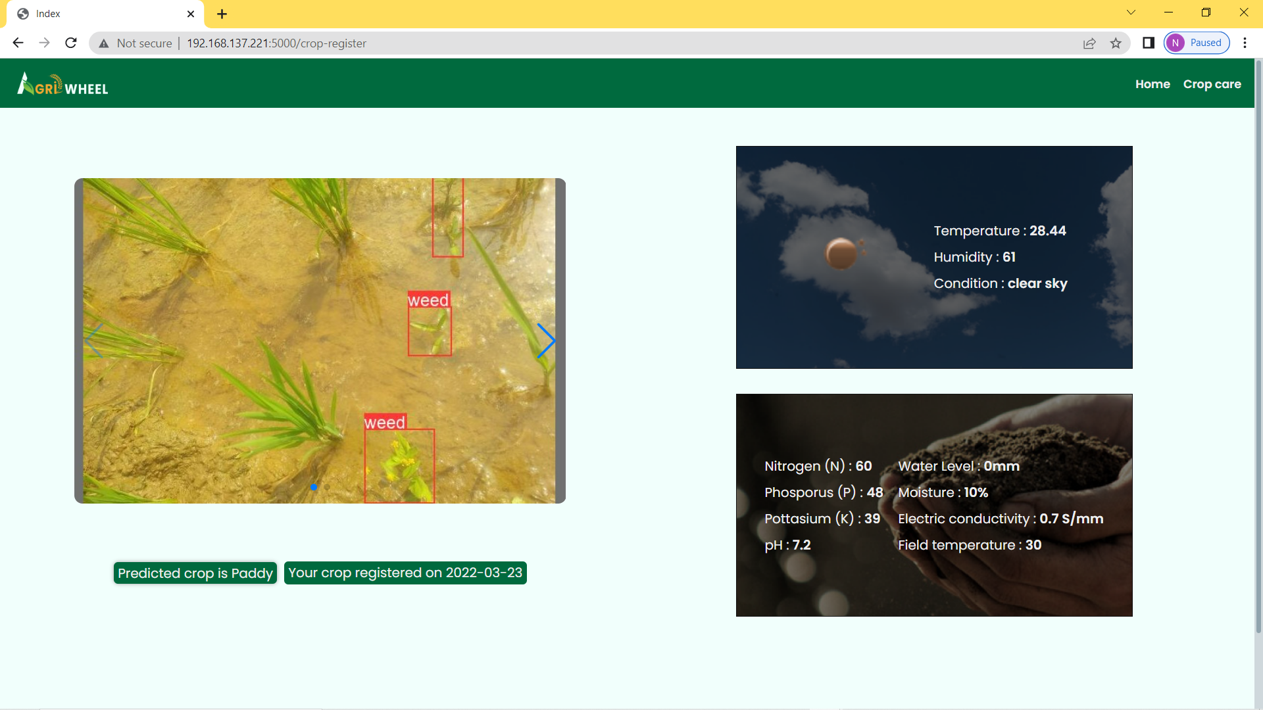Open the Not secure site info warning
The image size is (1263, 710).
click(136, 43)
